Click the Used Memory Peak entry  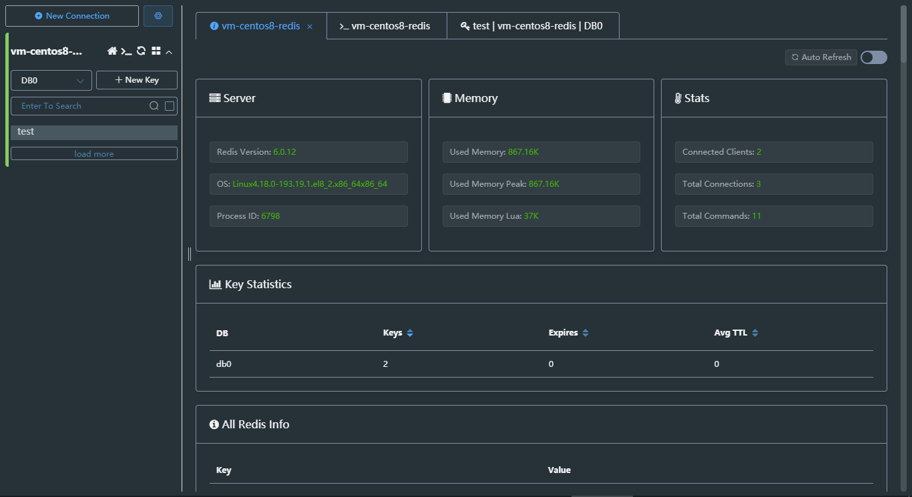pyautogui.click(x=541, y=184)
